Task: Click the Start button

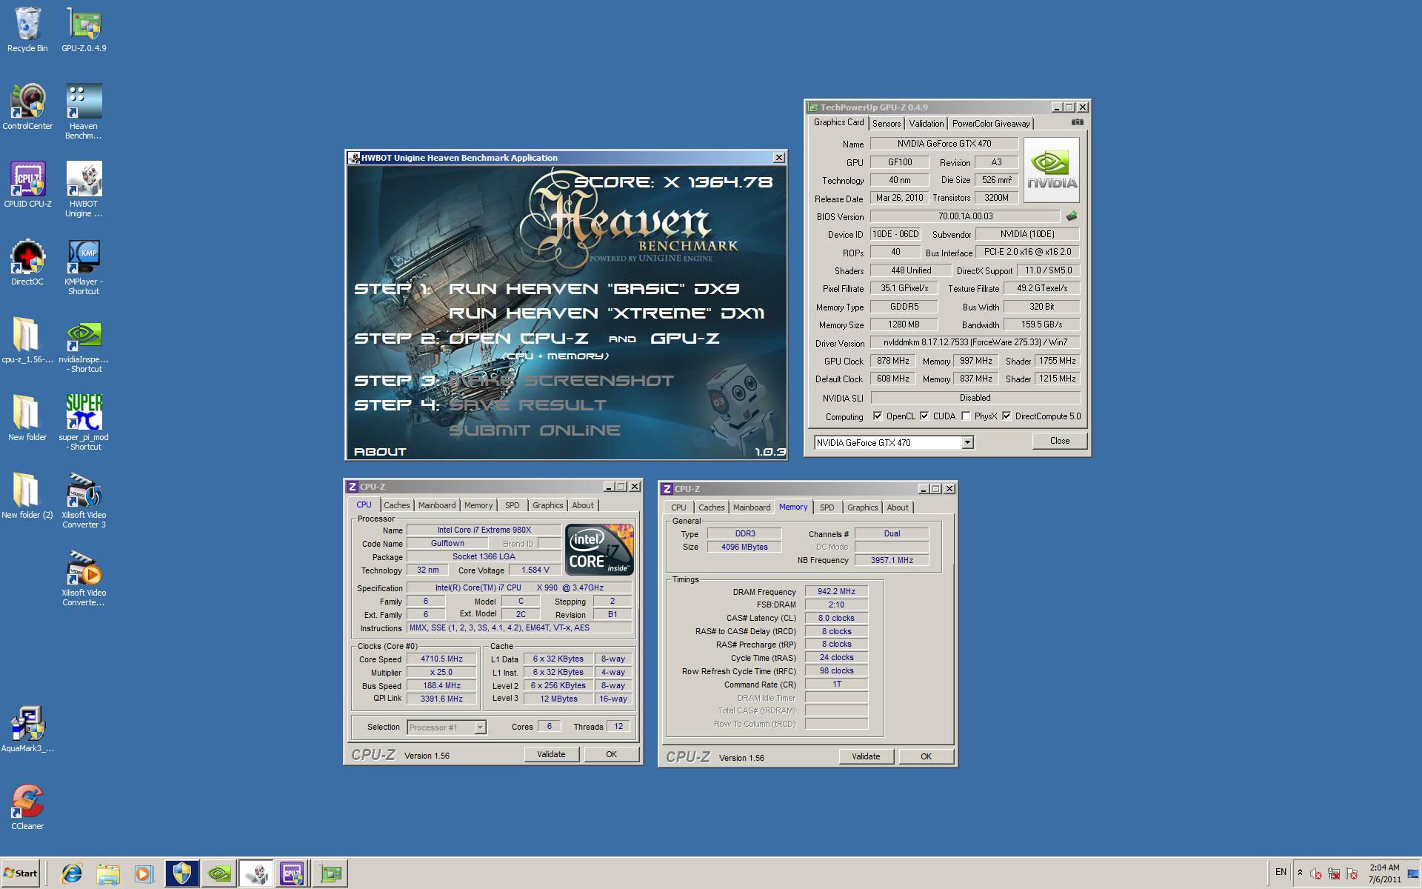Action: pos(20,873)
